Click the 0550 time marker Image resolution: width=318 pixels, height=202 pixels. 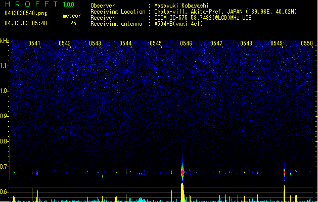tap(307, 43)
